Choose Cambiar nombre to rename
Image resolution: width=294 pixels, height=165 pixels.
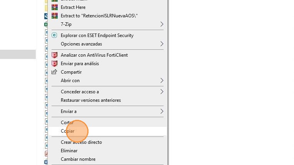coord(78,159)
